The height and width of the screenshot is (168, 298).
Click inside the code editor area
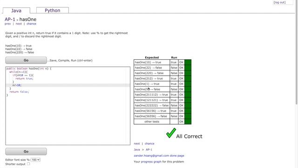[x=68, y=106]
